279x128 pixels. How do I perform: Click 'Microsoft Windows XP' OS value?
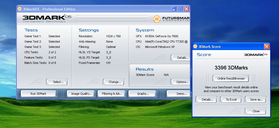click(x=160, y=47)
